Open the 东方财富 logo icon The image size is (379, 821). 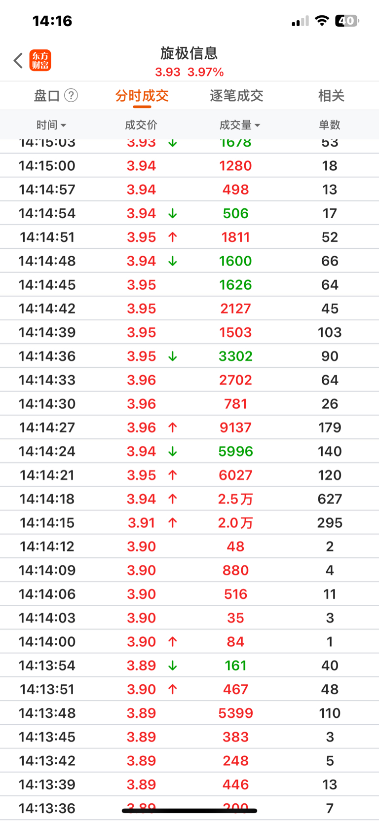pyautogui.click(x=40, y=60)
